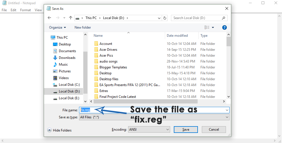Change view using the view layout icon

[x=207, y=27]
